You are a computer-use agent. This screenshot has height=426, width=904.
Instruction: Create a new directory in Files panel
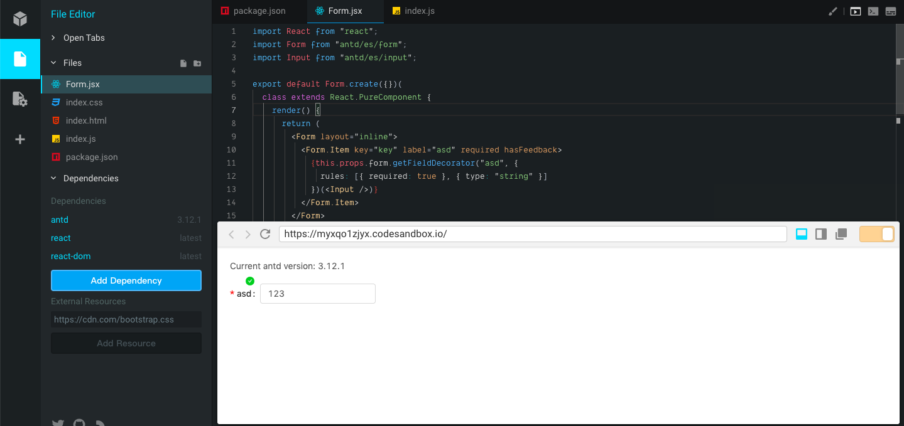coord(197,63)
